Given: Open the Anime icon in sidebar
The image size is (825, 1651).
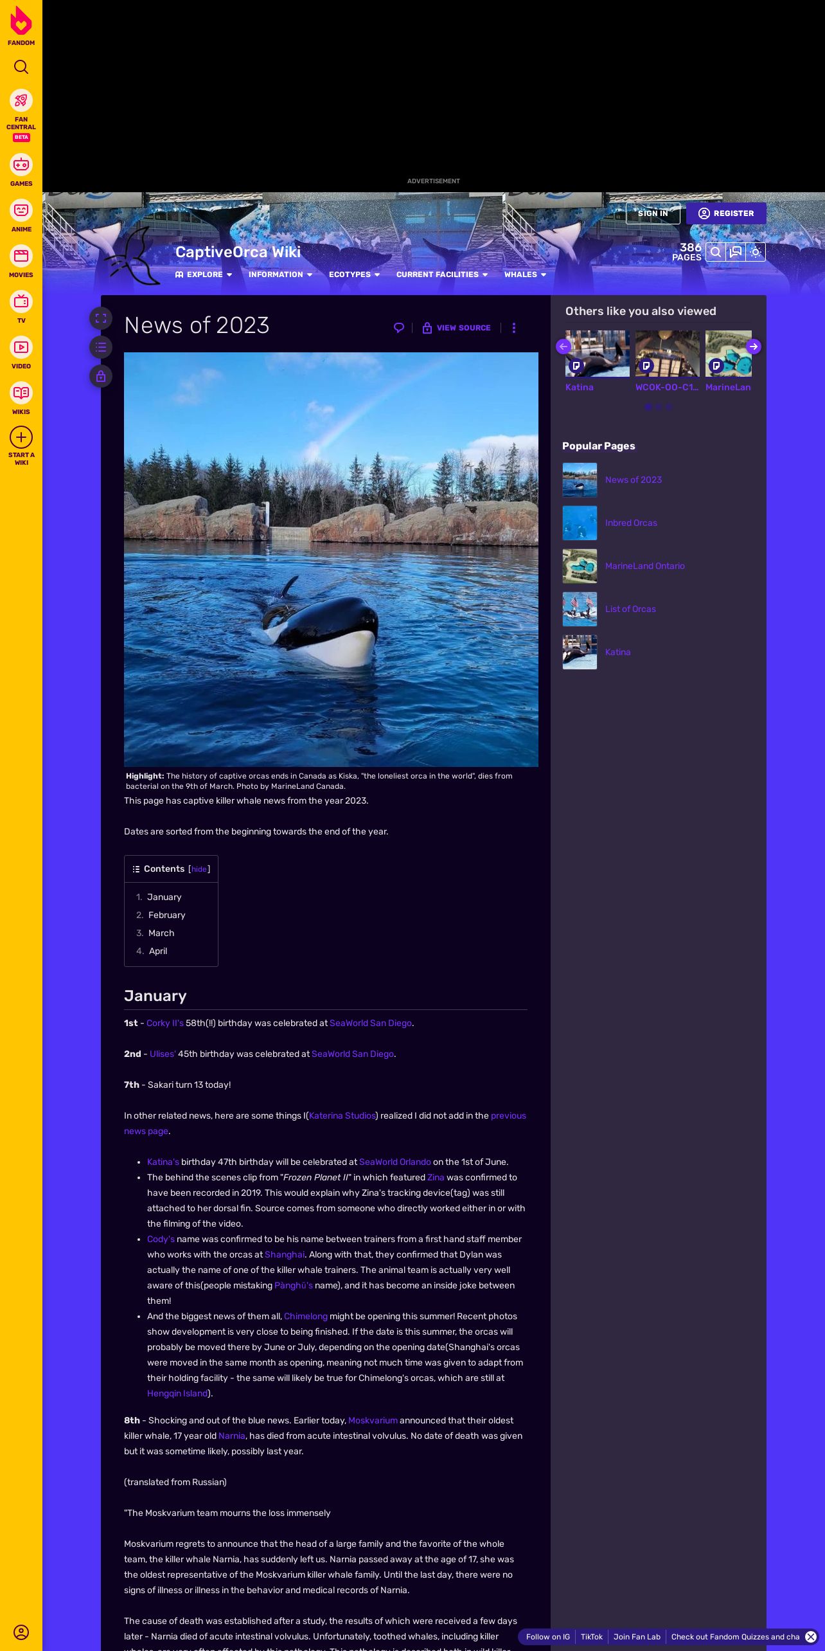Looking at the screenshot, I should click(21, 210).
